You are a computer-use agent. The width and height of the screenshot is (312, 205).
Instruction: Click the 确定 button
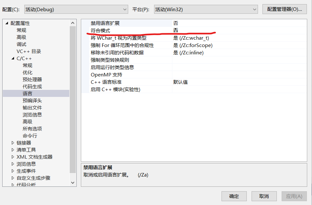(234, 196)
